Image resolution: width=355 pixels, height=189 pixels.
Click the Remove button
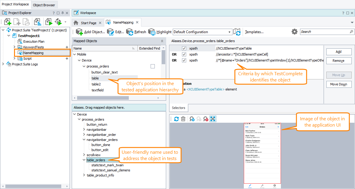[339, 61]
